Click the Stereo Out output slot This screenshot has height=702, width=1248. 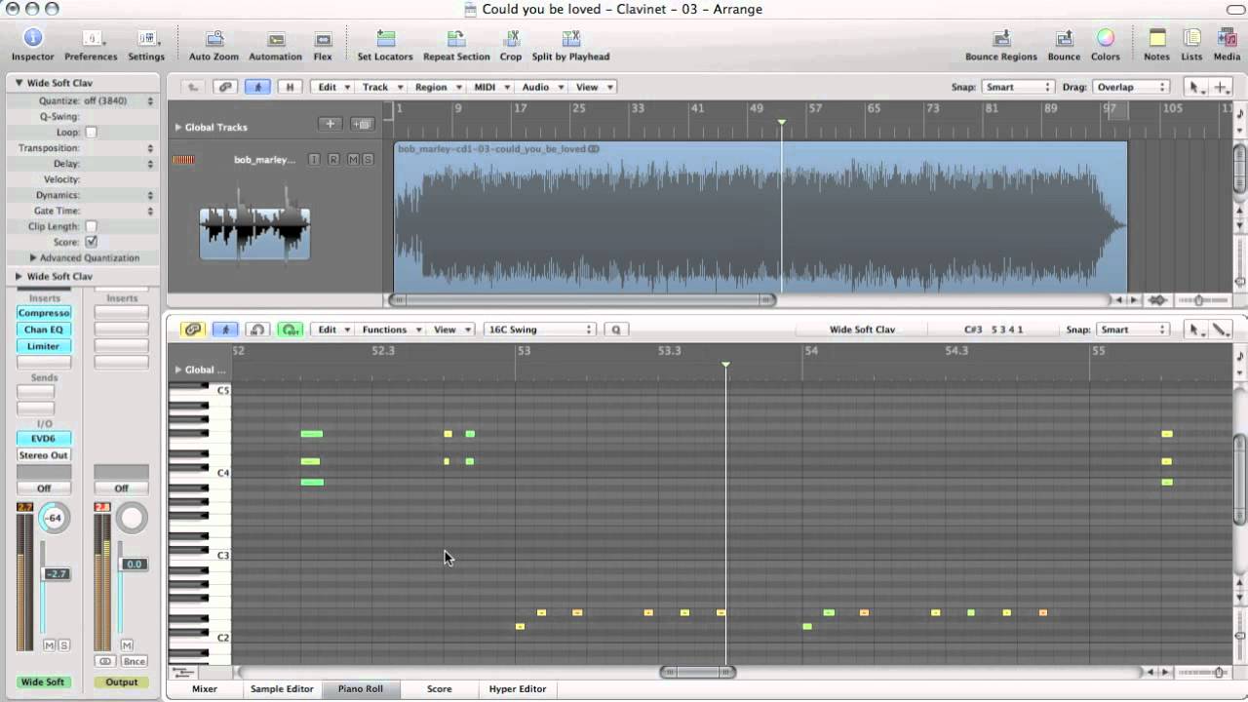44,455
